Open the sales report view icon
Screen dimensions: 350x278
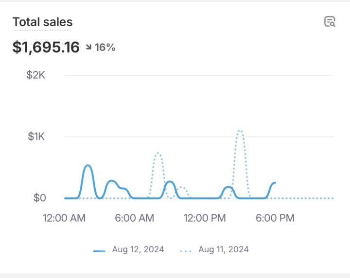pyautogui.click(x=330, y=22)
